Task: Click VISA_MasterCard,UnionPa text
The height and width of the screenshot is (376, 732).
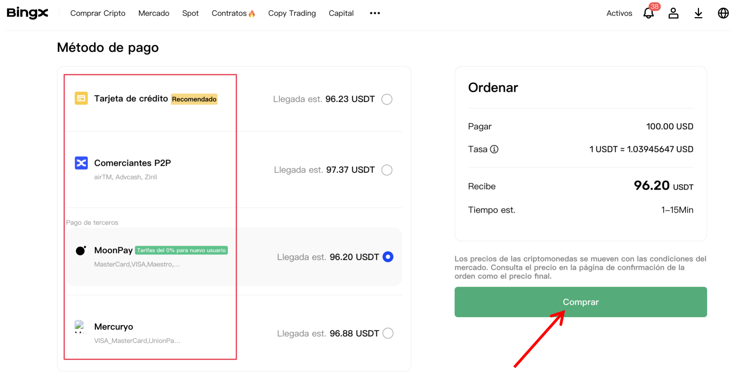Action: 137,340
